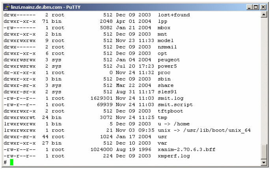The height and width of the screenshot is (169, 270).
Task: Maximize the PuTTY window
Action: point(256,7)
